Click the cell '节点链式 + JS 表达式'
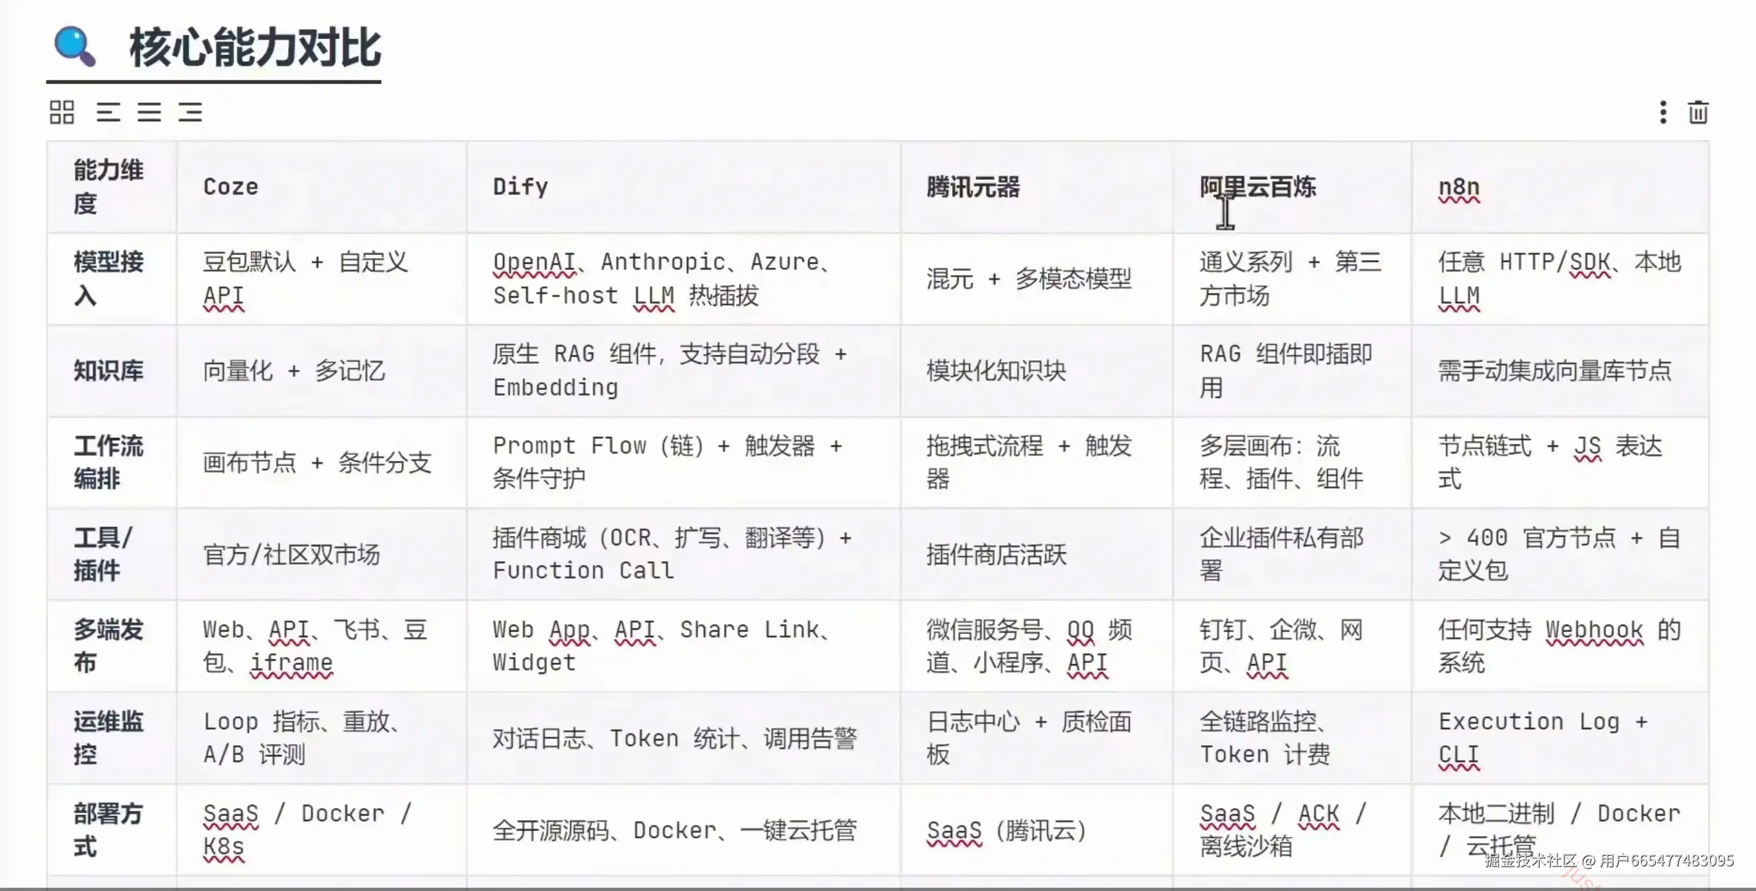1756x891 pixels. 1560,462
